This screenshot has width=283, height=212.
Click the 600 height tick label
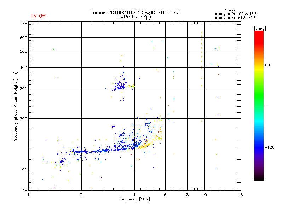click(x=24, y=38)
